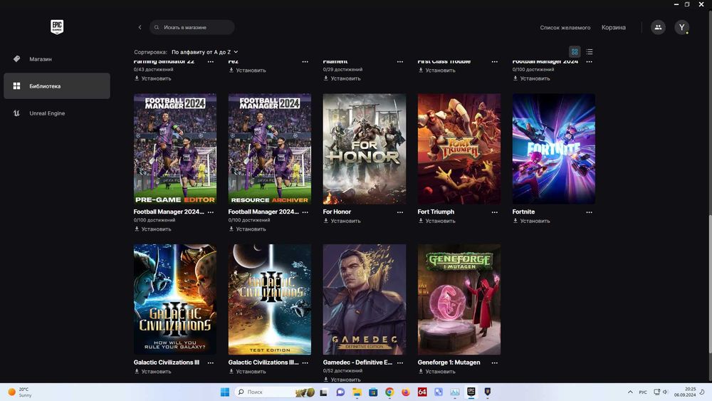
Task: Open options menu for For Honor
Action: 400,212
